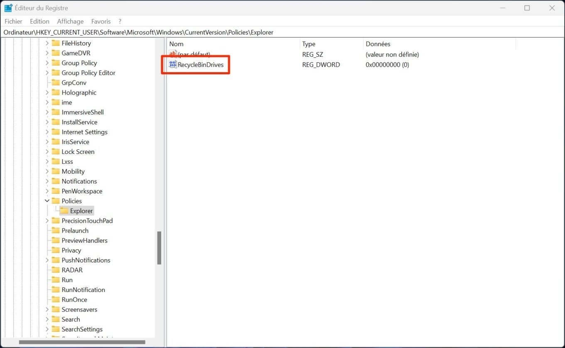Select the SearchSettings key

click(82, 329)
